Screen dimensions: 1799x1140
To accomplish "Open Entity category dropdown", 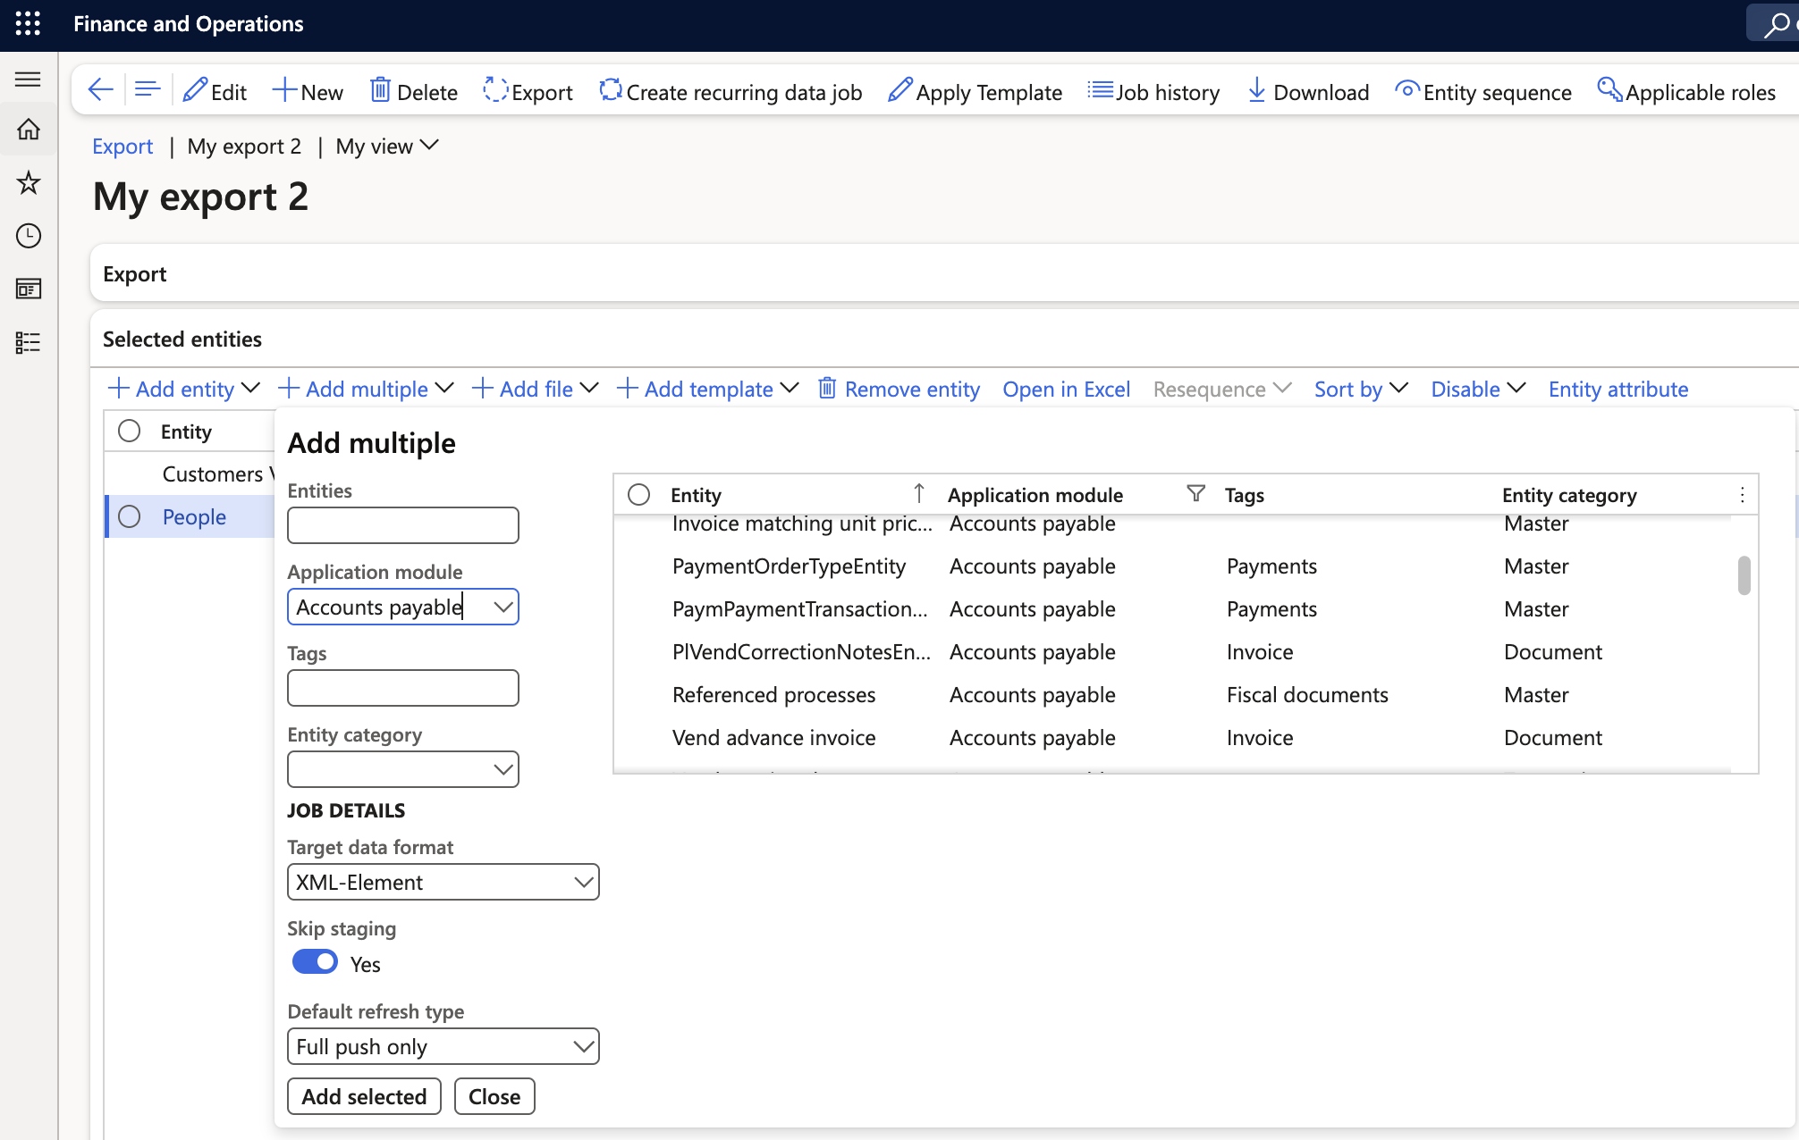I will [x=503, y=770].
